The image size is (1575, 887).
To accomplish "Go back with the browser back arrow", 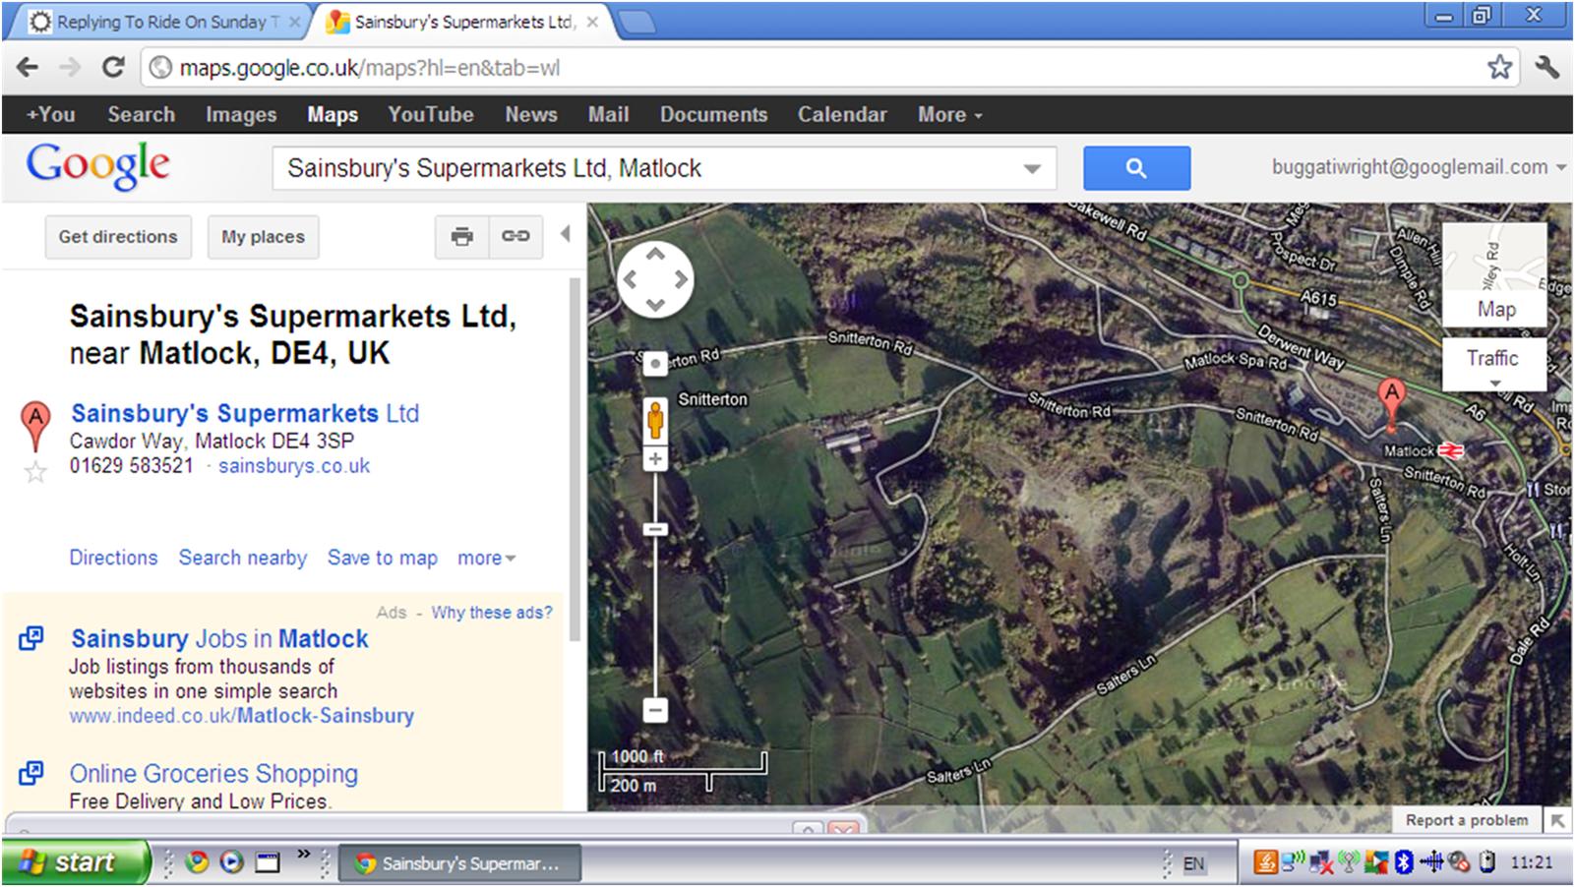I will pyautogui.click(x=28, y=67).
